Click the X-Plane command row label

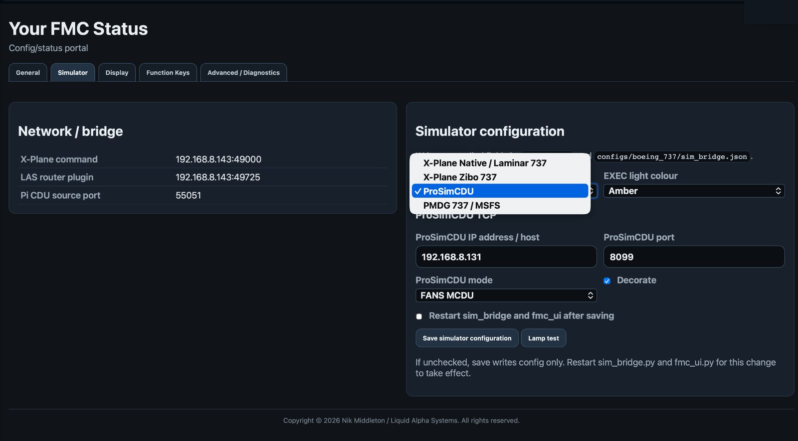(x=59, y=159)
